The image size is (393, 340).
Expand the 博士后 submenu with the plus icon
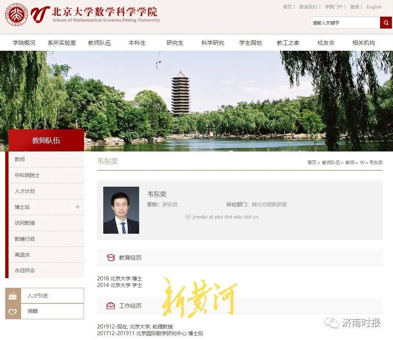pos(77,207)
